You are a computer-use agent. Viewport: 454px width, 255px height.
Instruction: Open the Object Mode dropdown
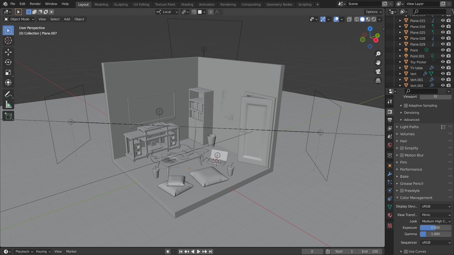click(x=19, y=19)
